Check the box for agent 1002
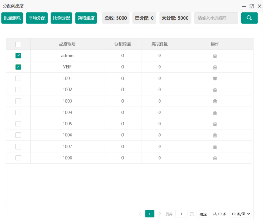The image size is (263, 223). (x=18, y=90)
